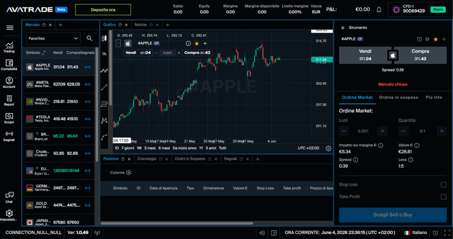Viewport: 453px width, 239px height.
Task: Toggle the sound speaker icon in status bar
Action: [262, 233]
